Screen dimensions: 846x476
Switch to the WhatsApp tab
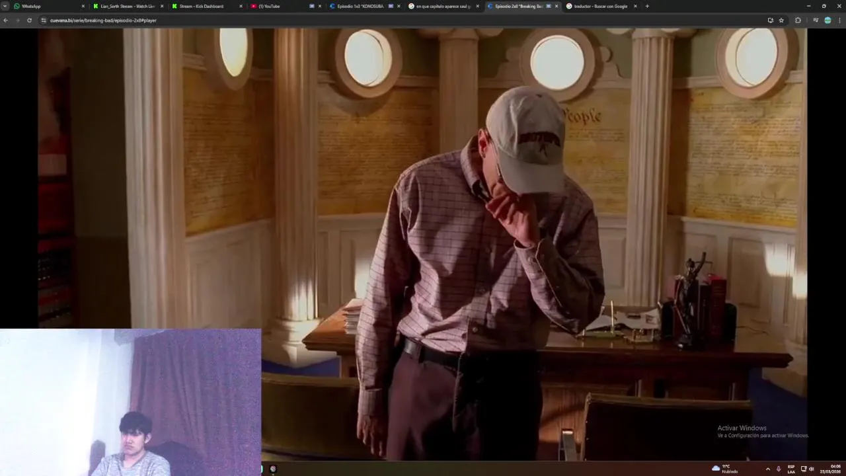(x=50, y=6)
